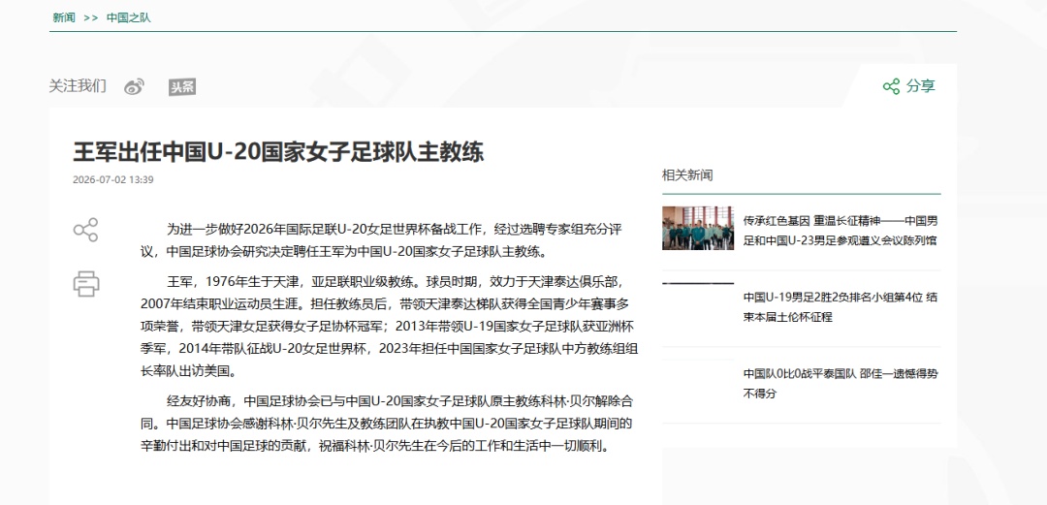The height and width of the screenshot is (505, 1047).
Task: Click the printer icon to print article
Action: coord(86,283)
